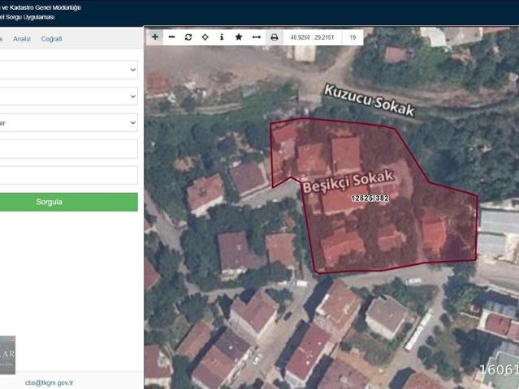
Task: Select the Beşikçi Sokak street label
Action: [348, 181]
